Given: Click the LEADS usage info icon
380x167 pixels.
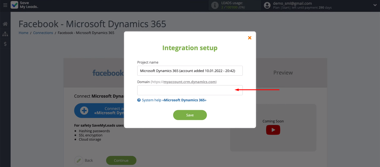Looking at the screenshot, I should click(215, 5).
